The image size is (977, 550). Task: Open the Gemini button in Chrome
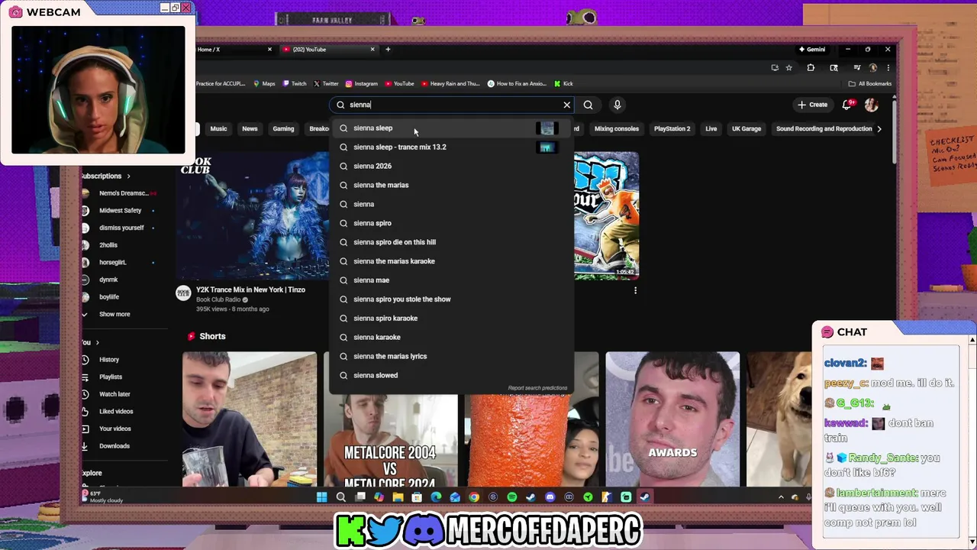click(x=812, y=50)
